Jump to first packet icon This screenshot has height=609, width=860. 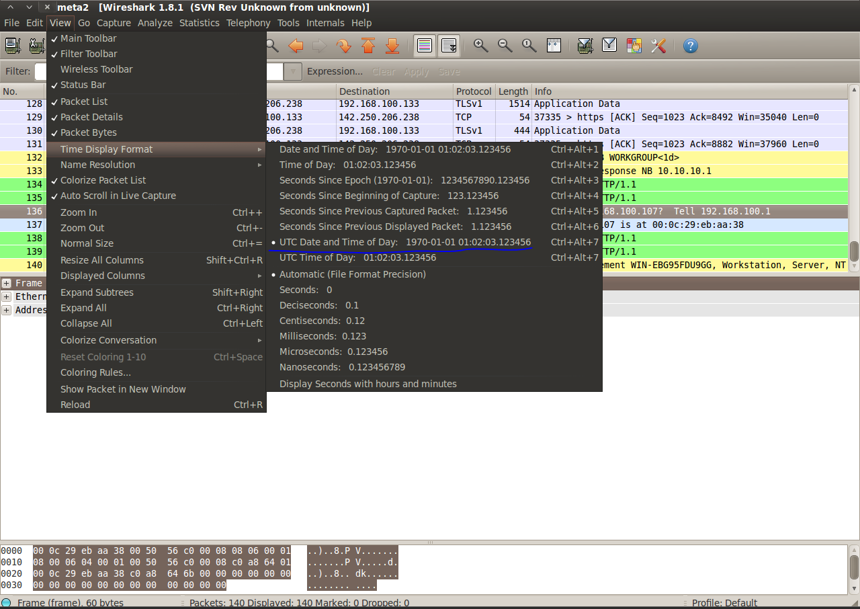tap(368, 46)
